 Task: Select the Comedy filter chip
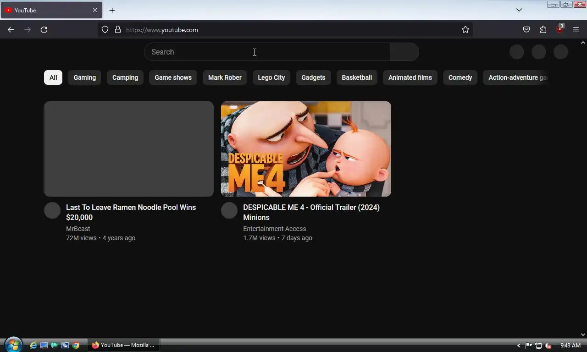(460, 77)
